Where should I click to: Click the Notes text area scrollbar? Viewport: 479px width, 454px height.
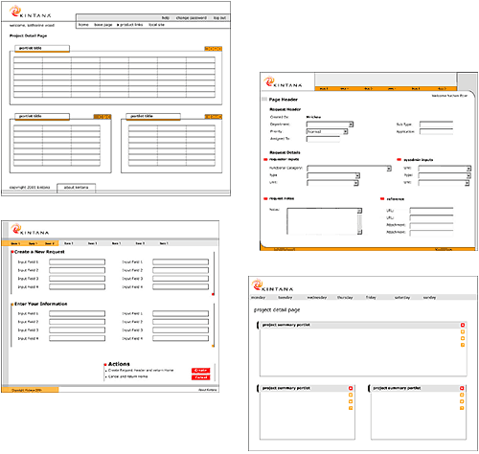(359, 221)
